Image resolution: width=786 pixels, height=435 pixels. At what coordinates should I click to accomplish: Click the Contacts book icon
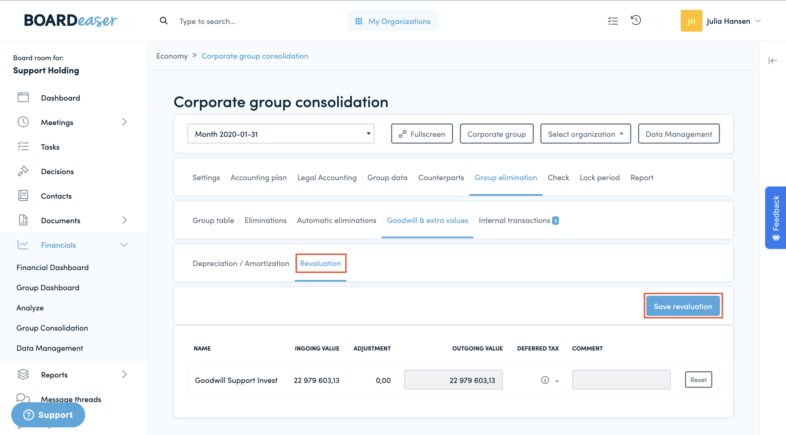coord(23,196)
